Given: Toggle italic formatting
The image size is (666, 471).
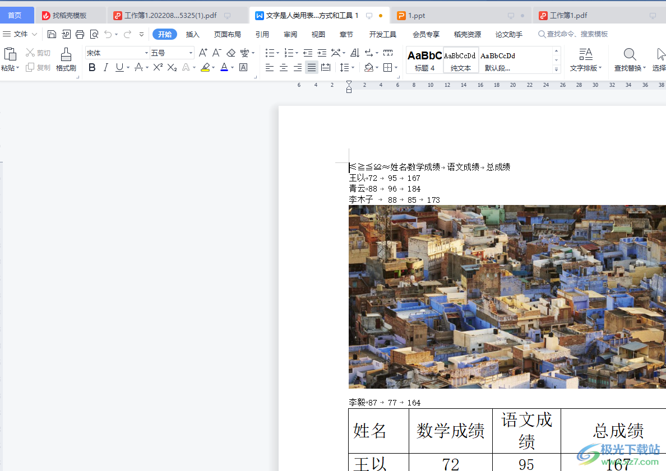Looking at the screenshot, I should coord(105,68).
